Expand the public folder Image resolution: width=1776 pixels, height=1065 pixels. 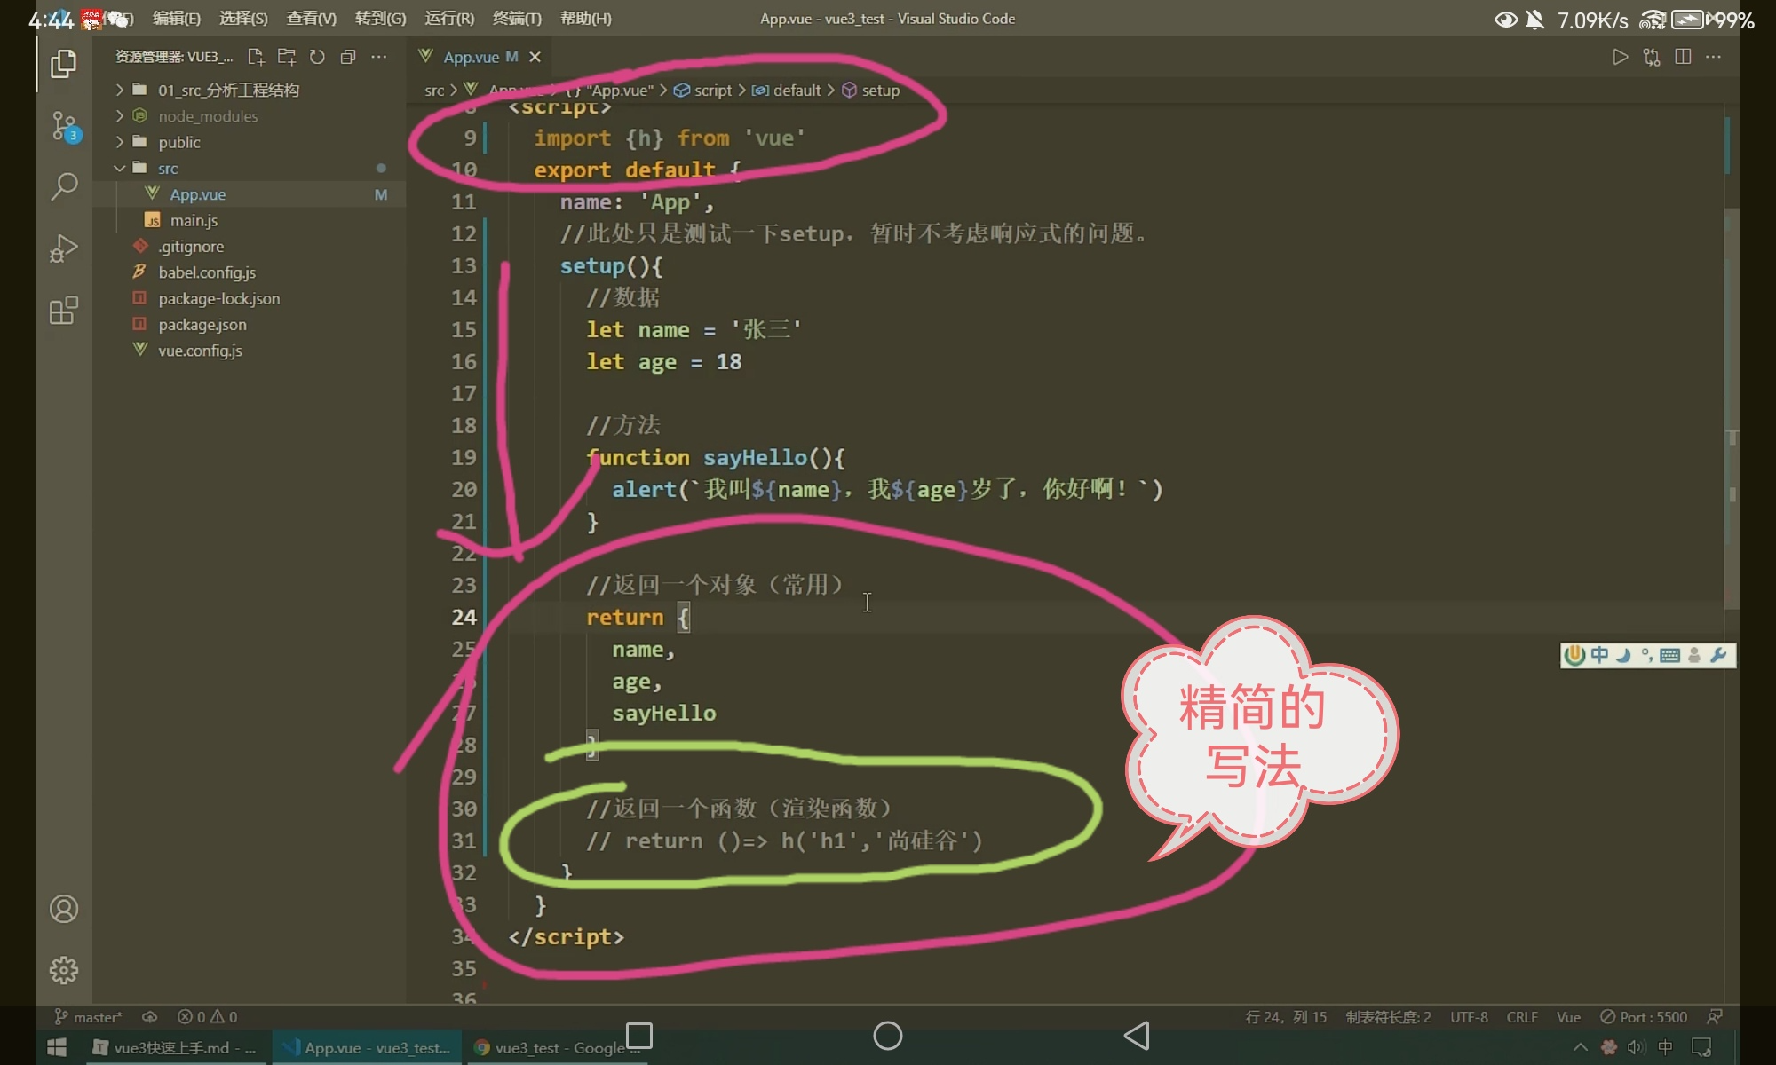pyautogui.click(x=178, y=142)
